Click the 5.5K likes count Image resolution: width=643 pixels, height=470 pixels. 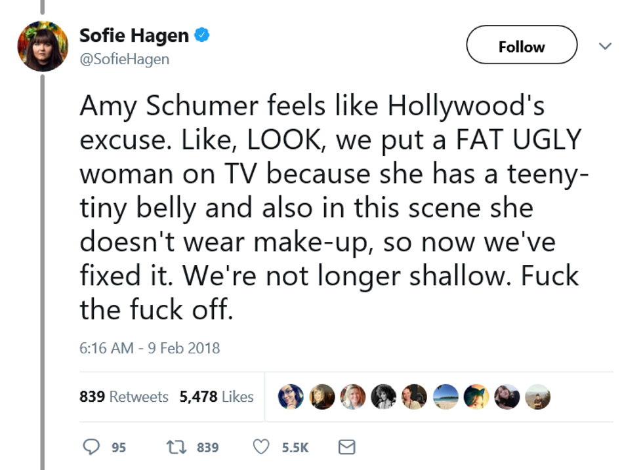coord(295,448)
